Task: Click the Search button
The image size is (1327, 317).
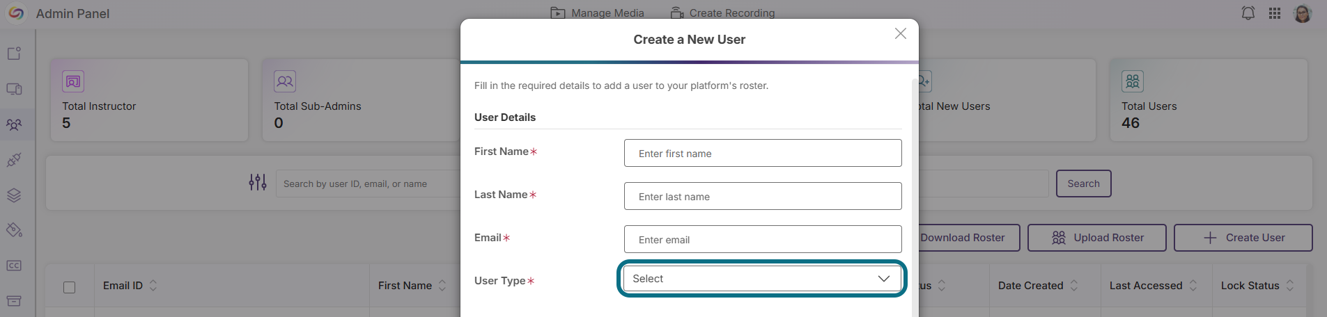Action: 1083,184
